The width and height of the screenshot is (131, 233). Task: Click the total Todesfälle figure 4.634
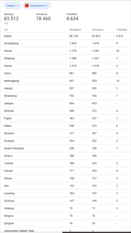point(72,19)
